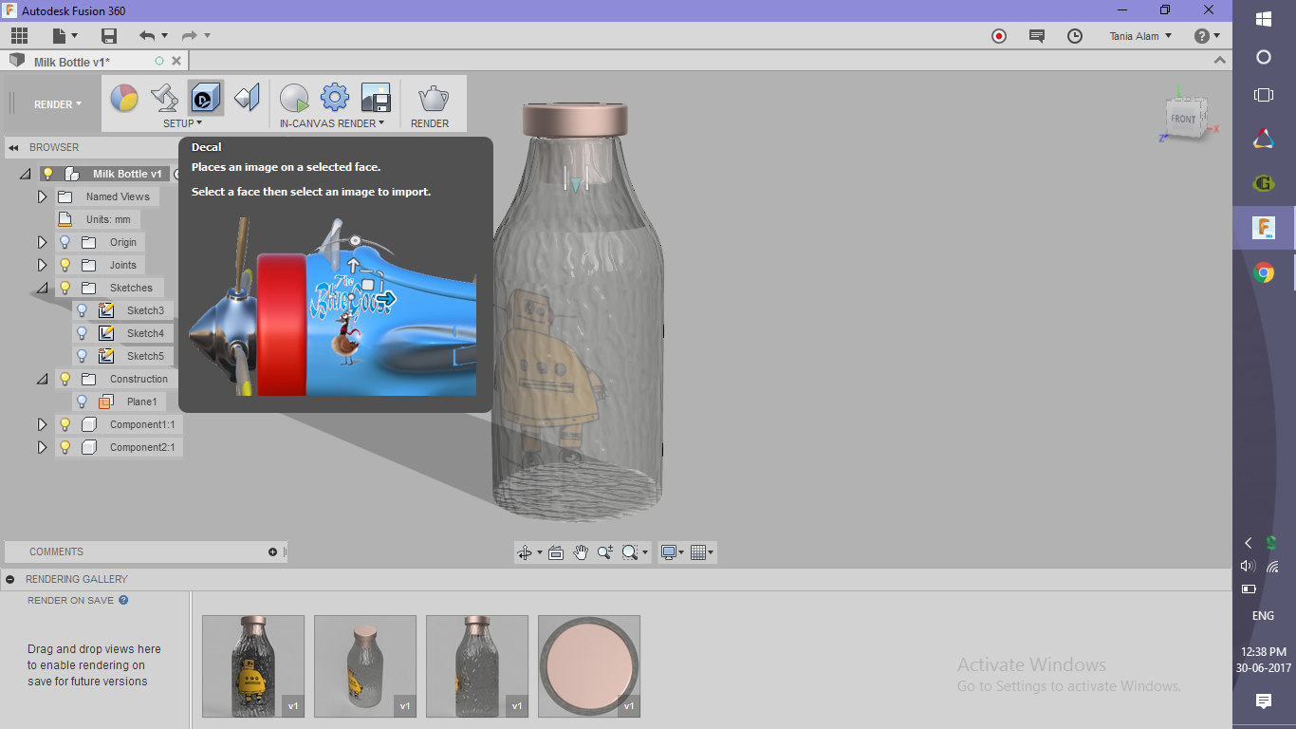Image resolution: width=1296 pixels, height=729 pixels.
Task: Open the third render, textured bottle front
Action: (477, 666)
